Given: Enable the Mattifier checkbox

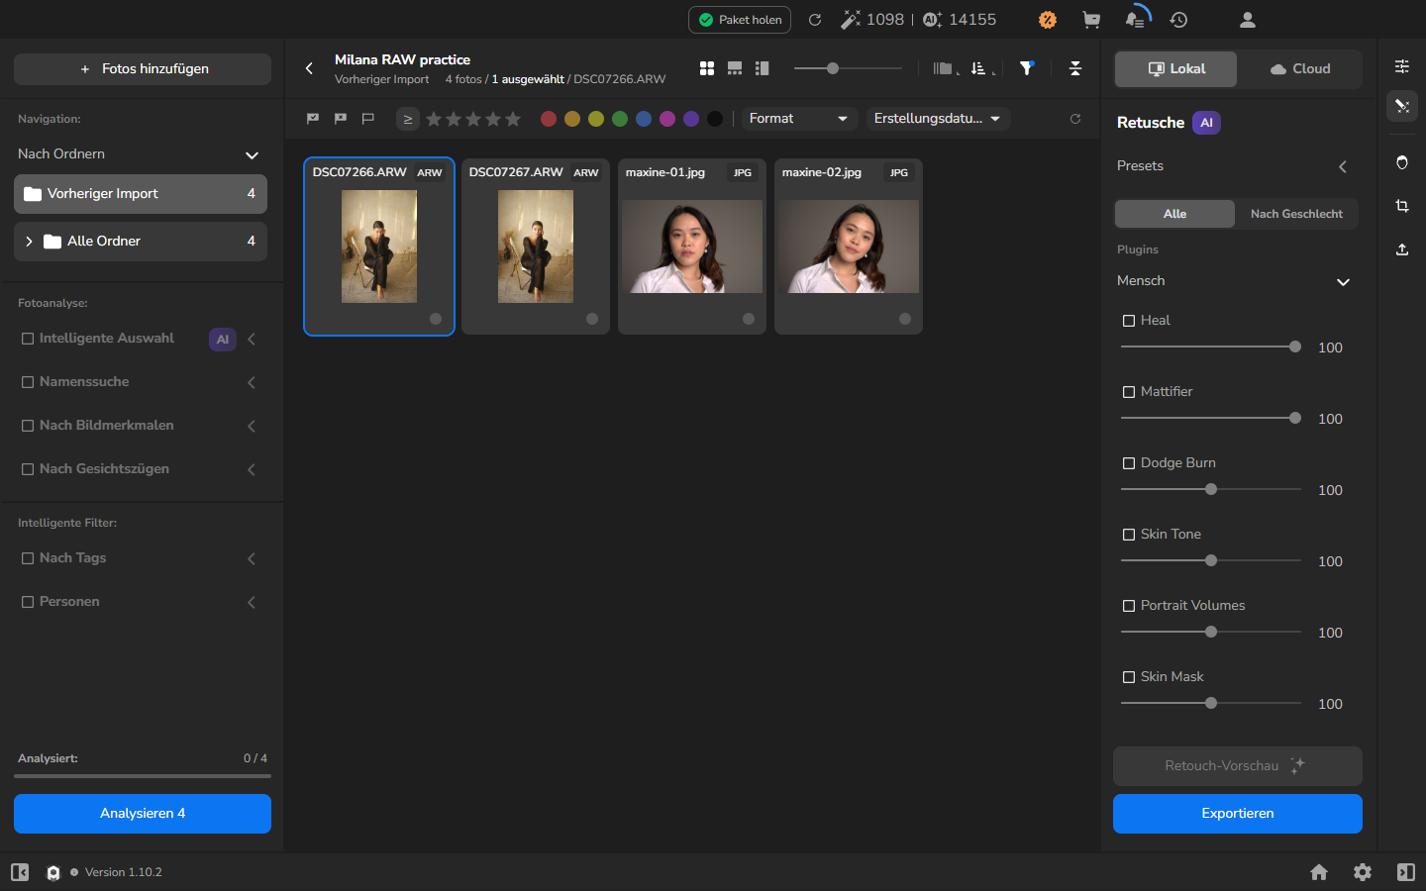Looking at the screenshot, I should pos(1129,392).
